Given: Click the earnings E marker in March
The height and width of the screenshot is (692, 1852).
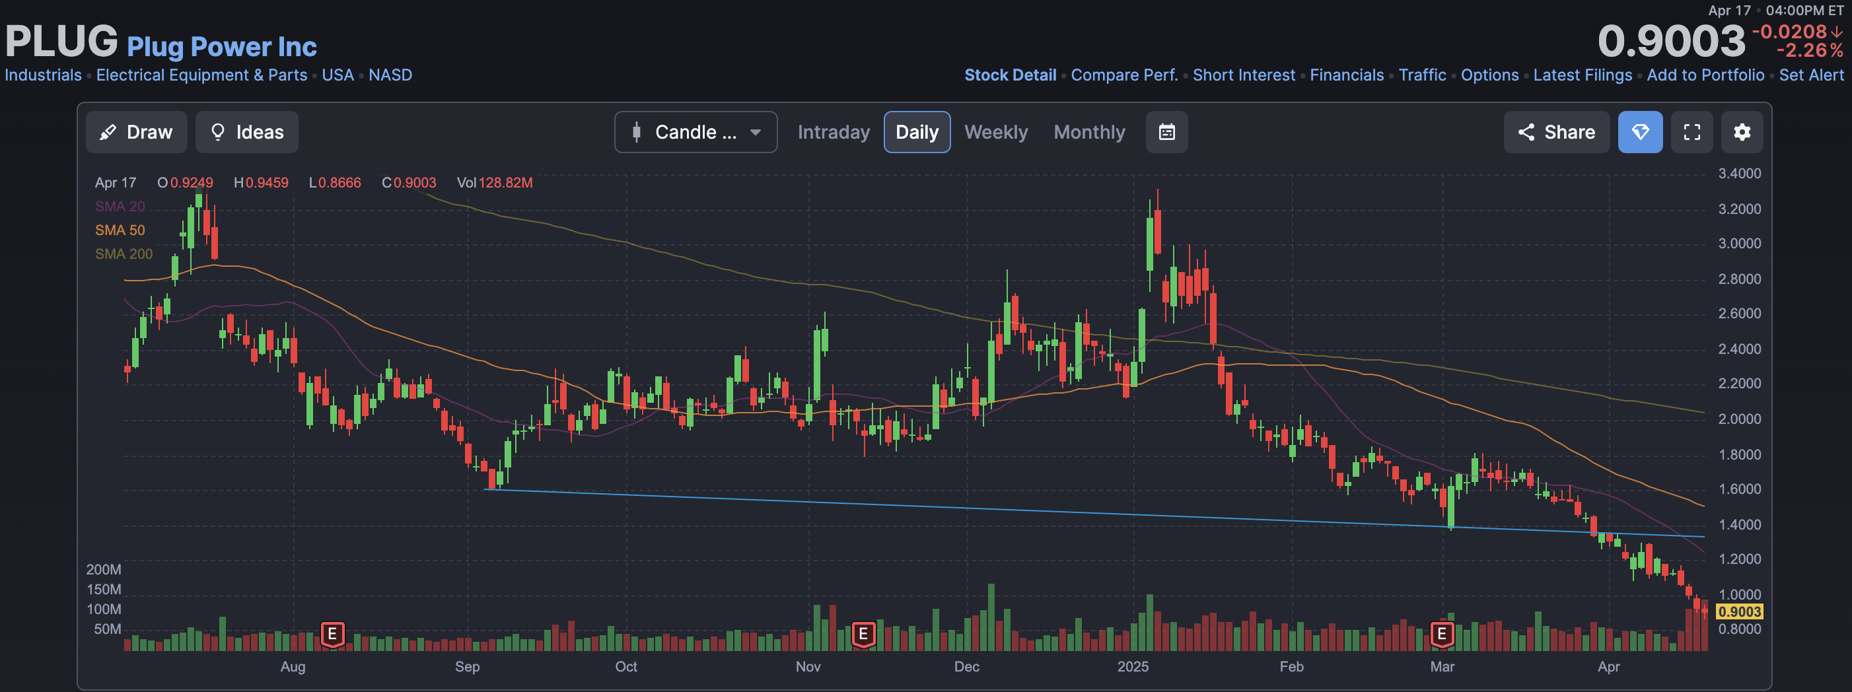Looking at the screenshot, I should click(1441, 635).
